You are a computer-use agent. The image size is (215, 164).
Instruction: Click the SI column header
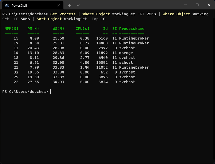tap(115, 29)
